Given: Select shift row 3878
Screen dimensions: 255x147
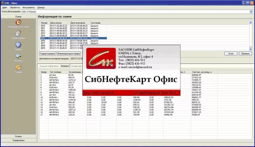Looking at the screenshot, I should point(61,46).
